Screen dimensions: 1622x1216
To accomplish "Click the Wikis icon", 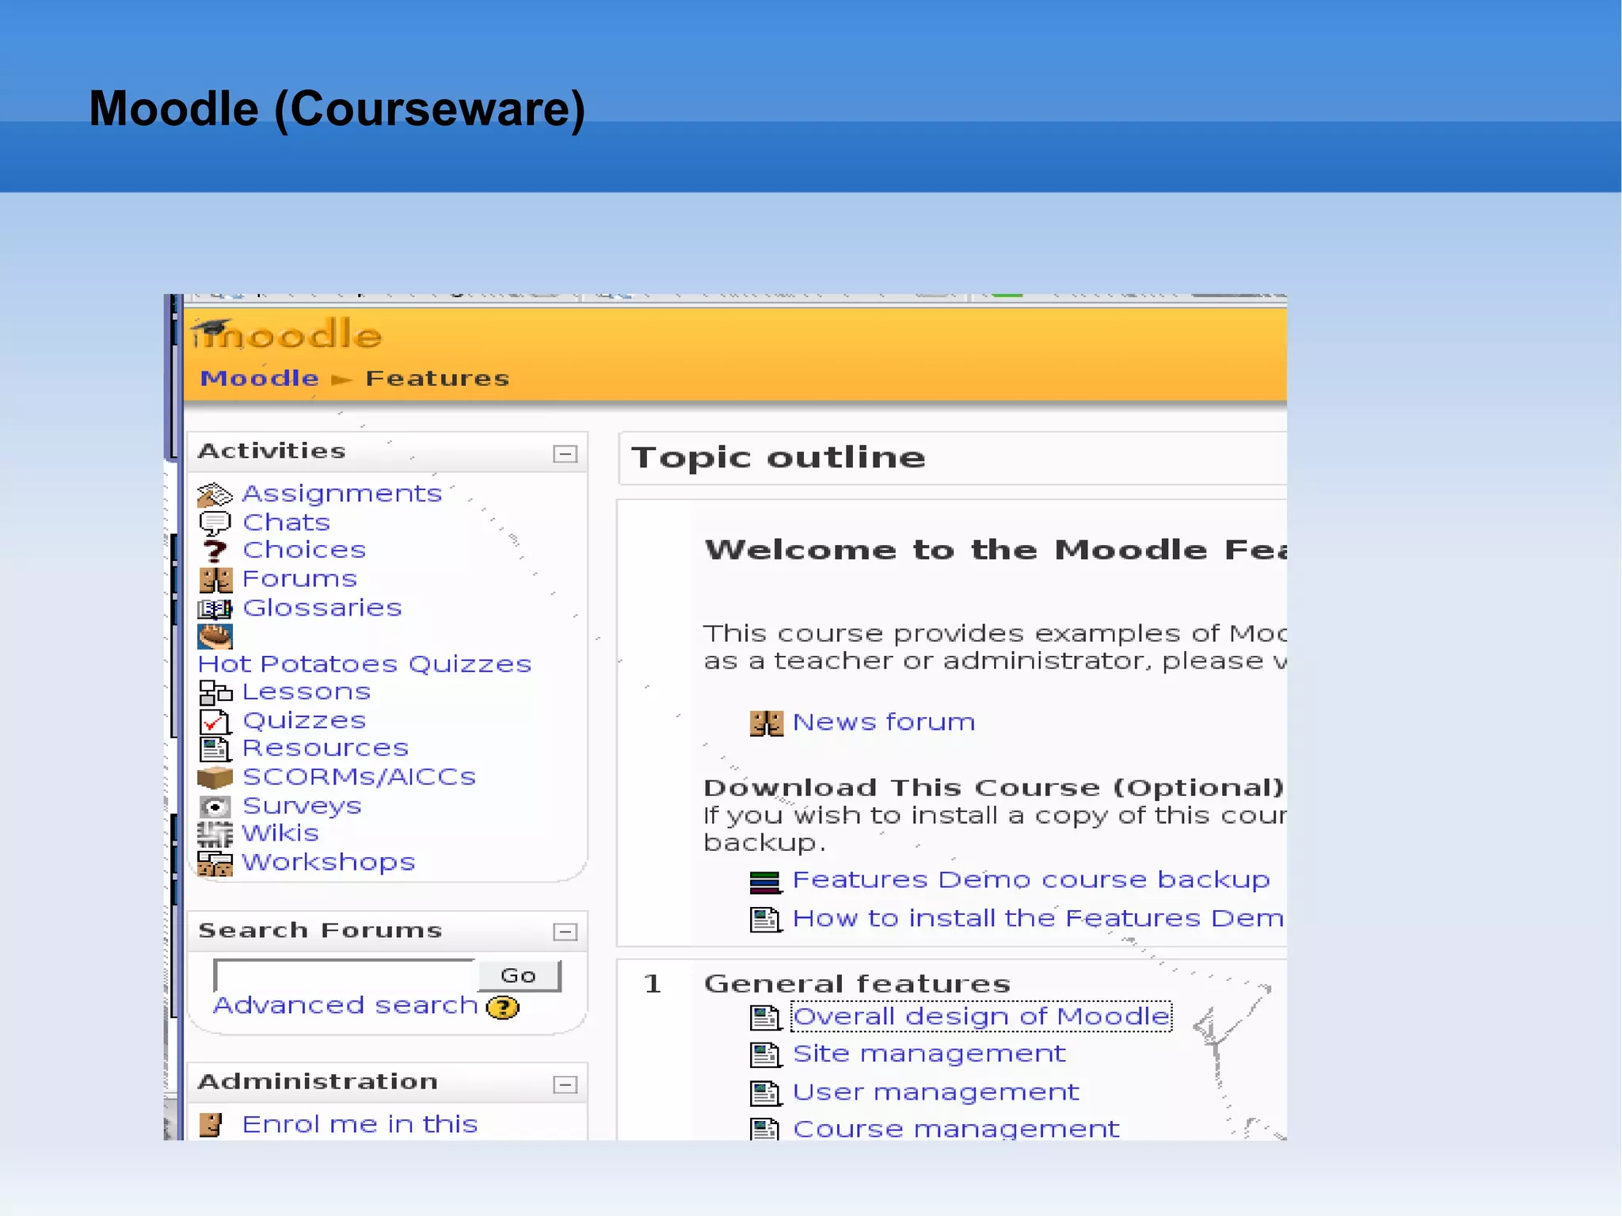I will (x=214, y=834).
